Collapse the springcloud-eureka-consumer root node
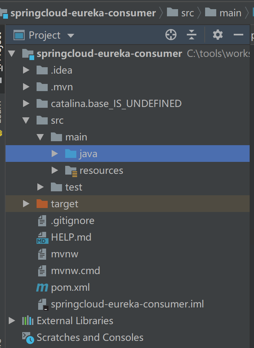 point(12,53)
